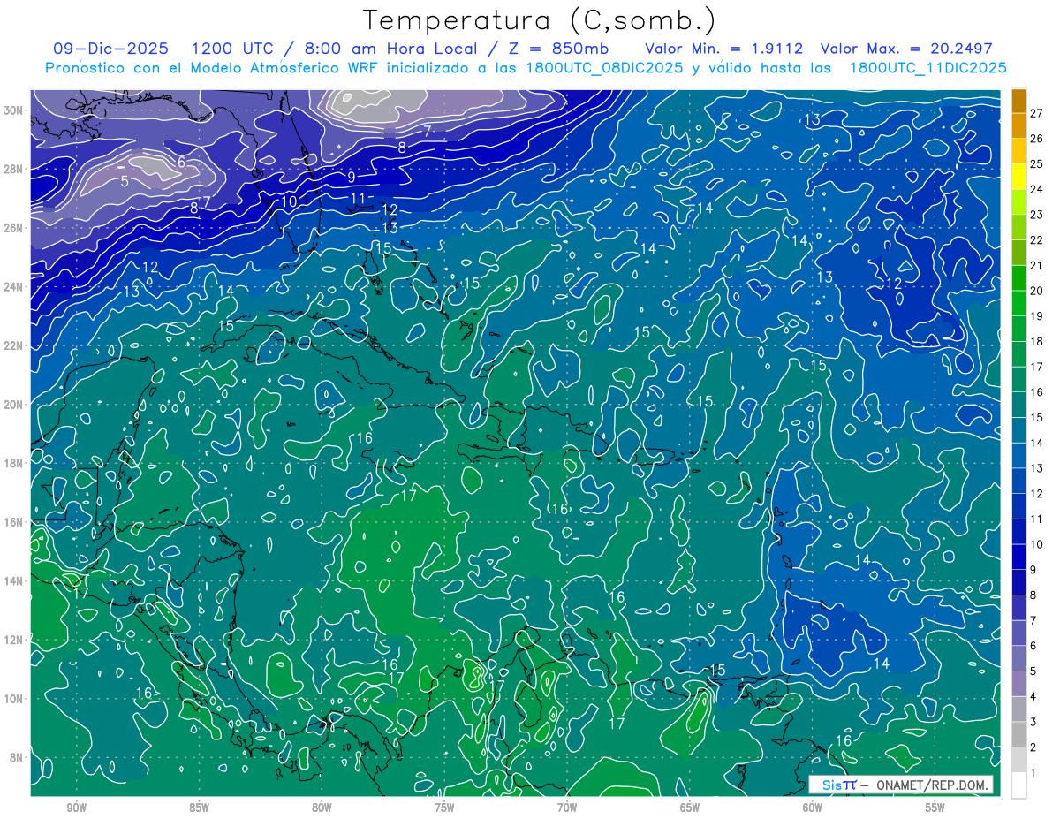The height and width of the screenshot is (819, 1060).
Task: Click the '20' label on the color scale
Action: (x=1037, y=291)
